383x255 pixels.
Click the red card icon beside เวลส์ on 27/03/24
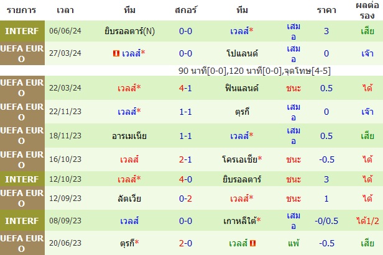pyautogui.click(x=116, y=53)
